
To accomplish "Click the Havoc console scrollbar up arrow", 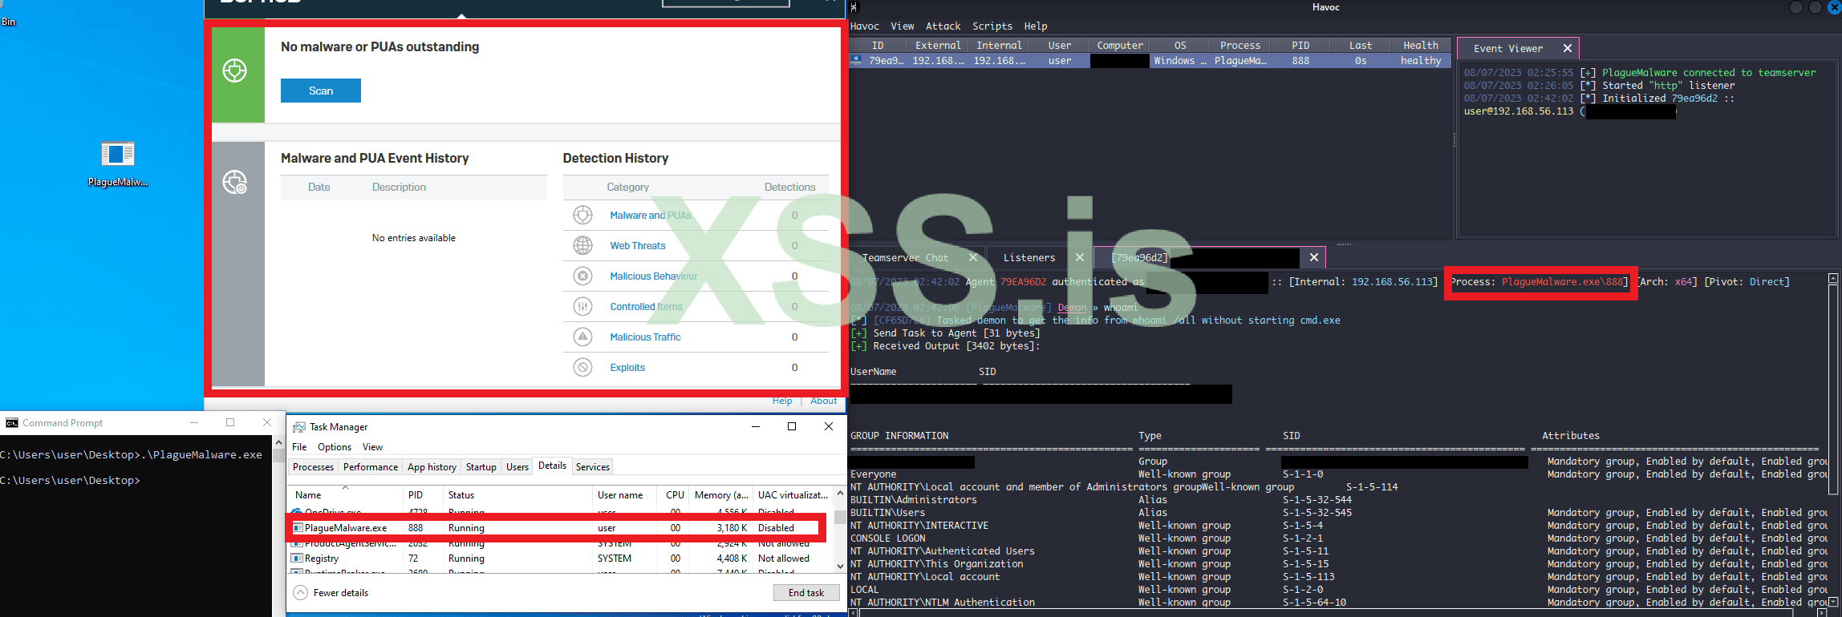I will (1833, 278).
